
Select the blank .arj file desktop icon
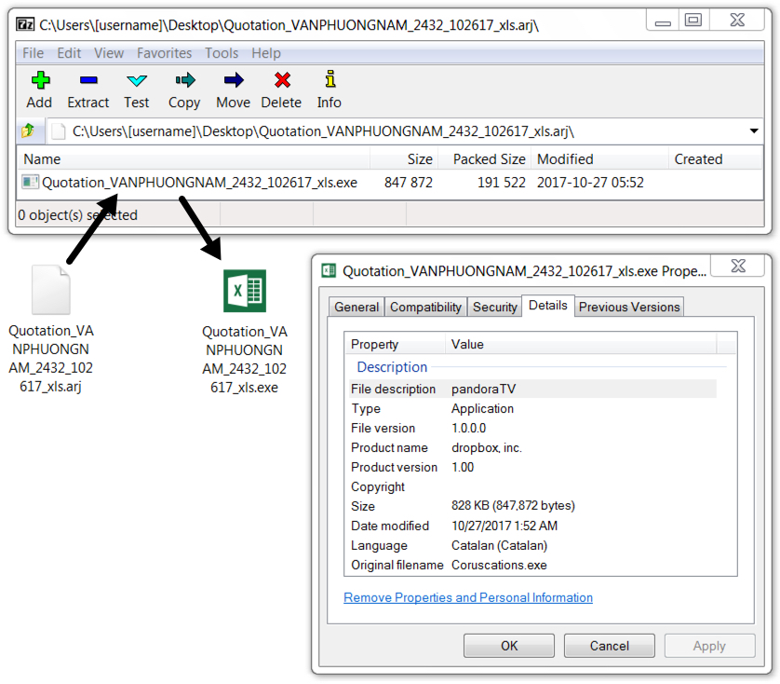click(x=51, y=290)
